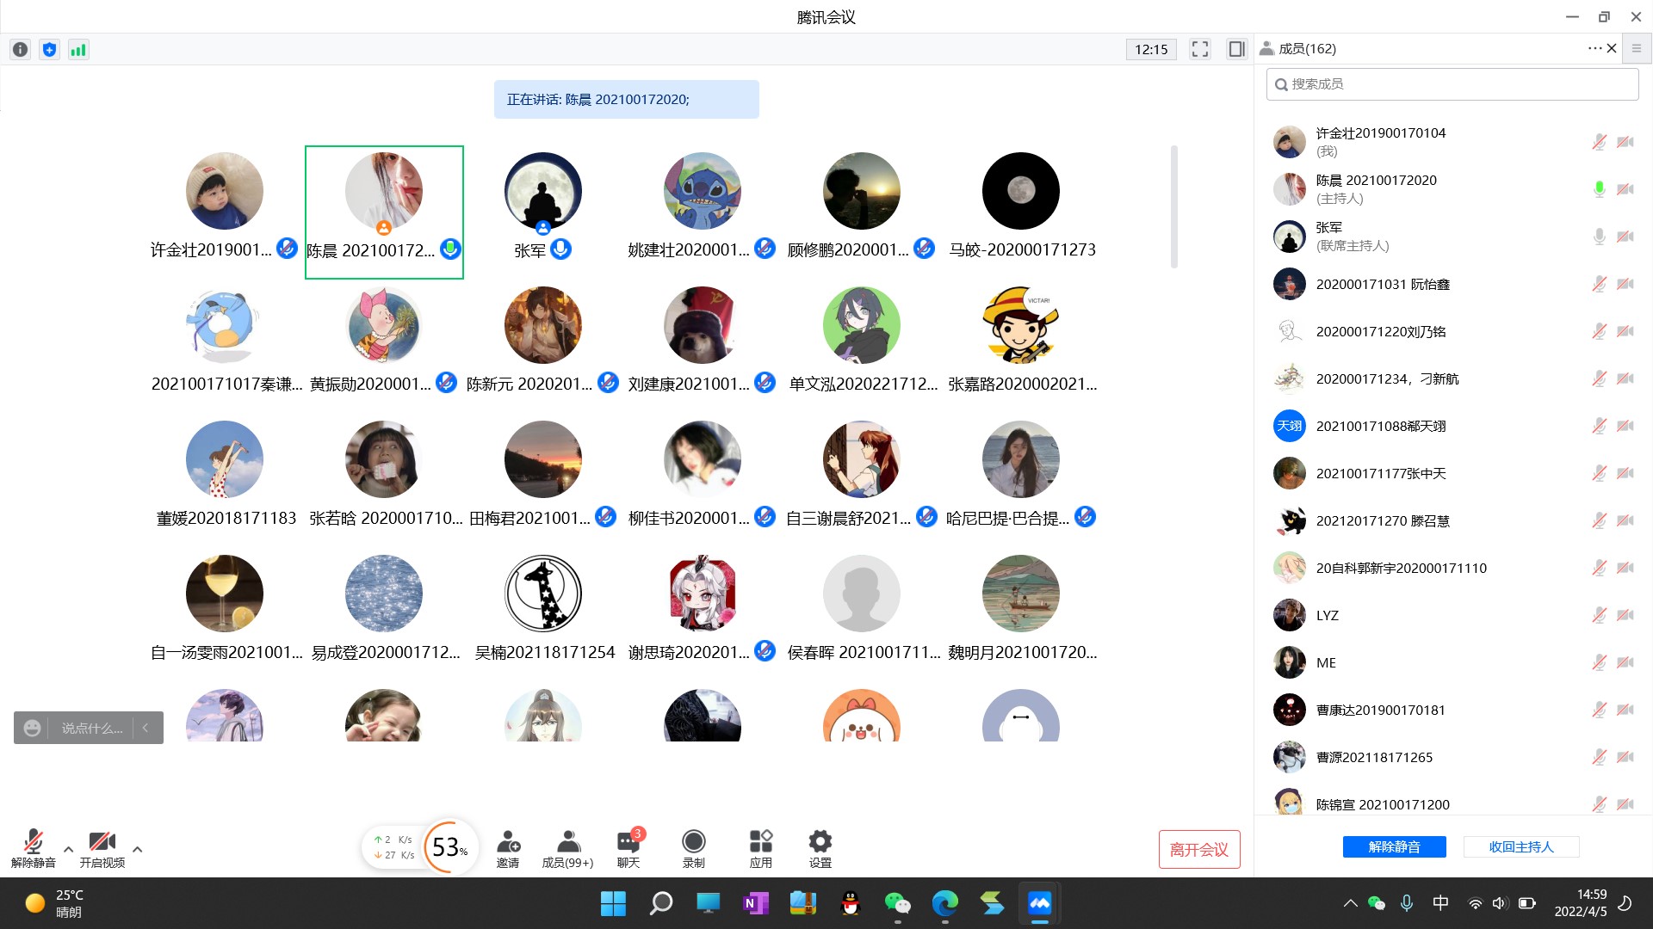
Task: Open the network signal status icon
Action: [78, 50]
